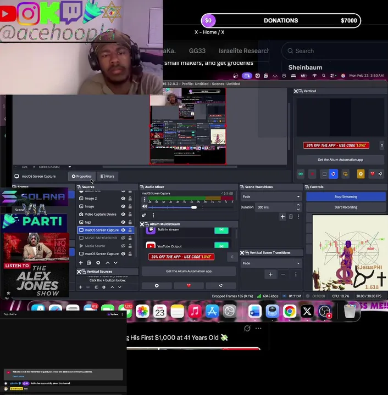Show the Media Source via eye icon
The height and width of the screenshot is (395, 388).
click(123, 246)
